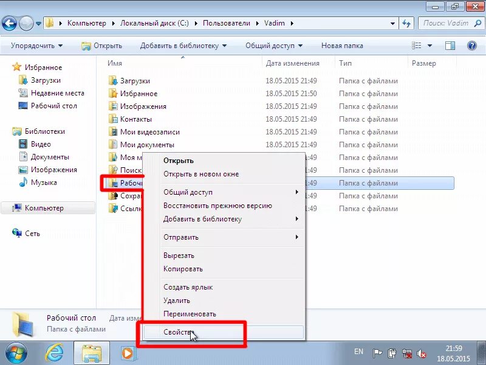This screenshot has width=486, height=365.
Task: Open Документы library
Action: [44, 157]
